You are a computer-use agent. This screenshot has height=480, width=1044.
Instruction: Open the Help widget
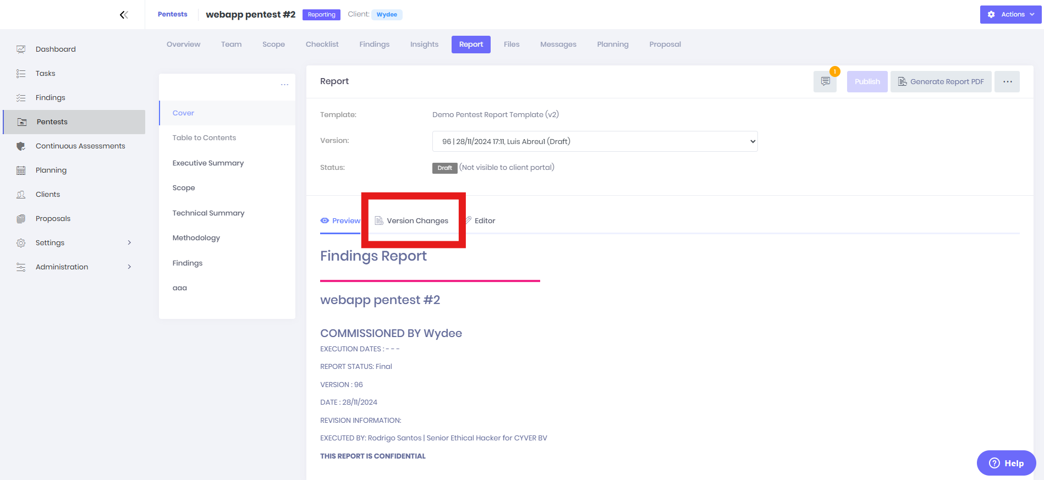tap(1006, 463)
